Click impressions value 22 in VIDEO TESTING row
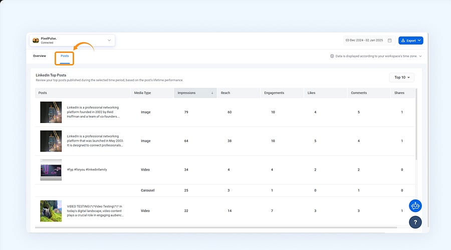 (x=186, y=210)
